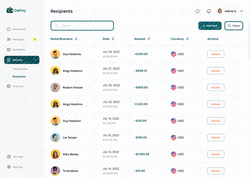This screenshot has height=178, width=251.
Task: Click date JUL 14, 2022
Action: (111, 169)
